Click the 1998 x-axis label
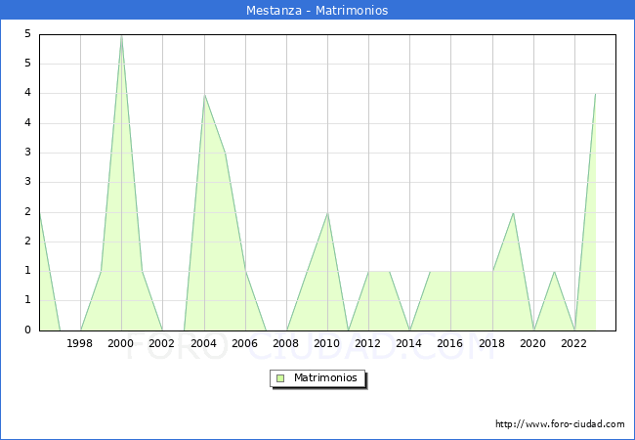Image resolution: width=635 pixels, height=440 pixels. [x=79, y=343]
